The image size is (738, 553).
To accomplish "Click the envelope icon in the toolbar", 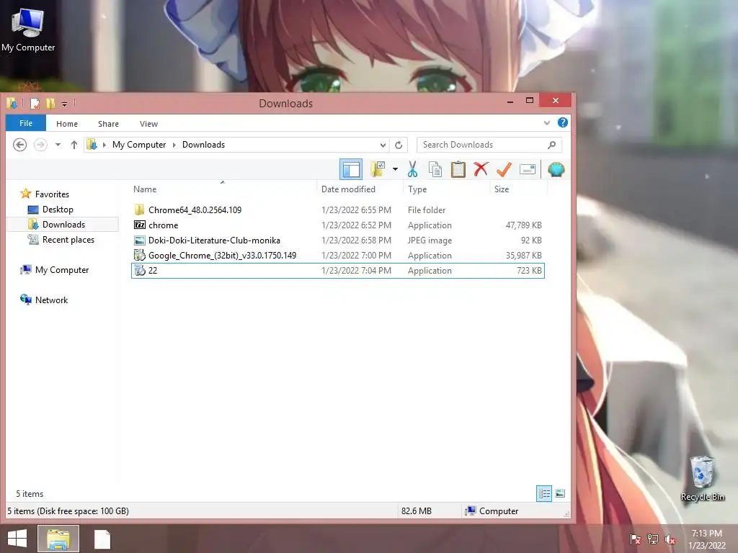I will [527, 169].
